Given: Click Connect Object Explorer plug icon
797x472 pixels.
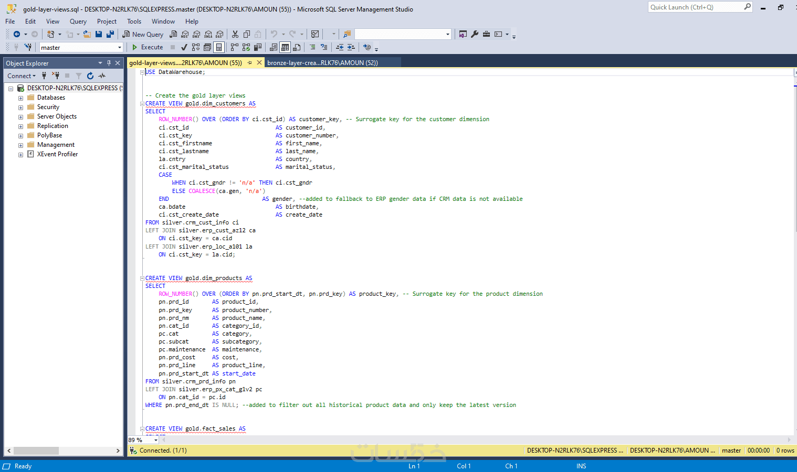Looking at the screenshot, I should pyautogui.click(x=44, y=76).
